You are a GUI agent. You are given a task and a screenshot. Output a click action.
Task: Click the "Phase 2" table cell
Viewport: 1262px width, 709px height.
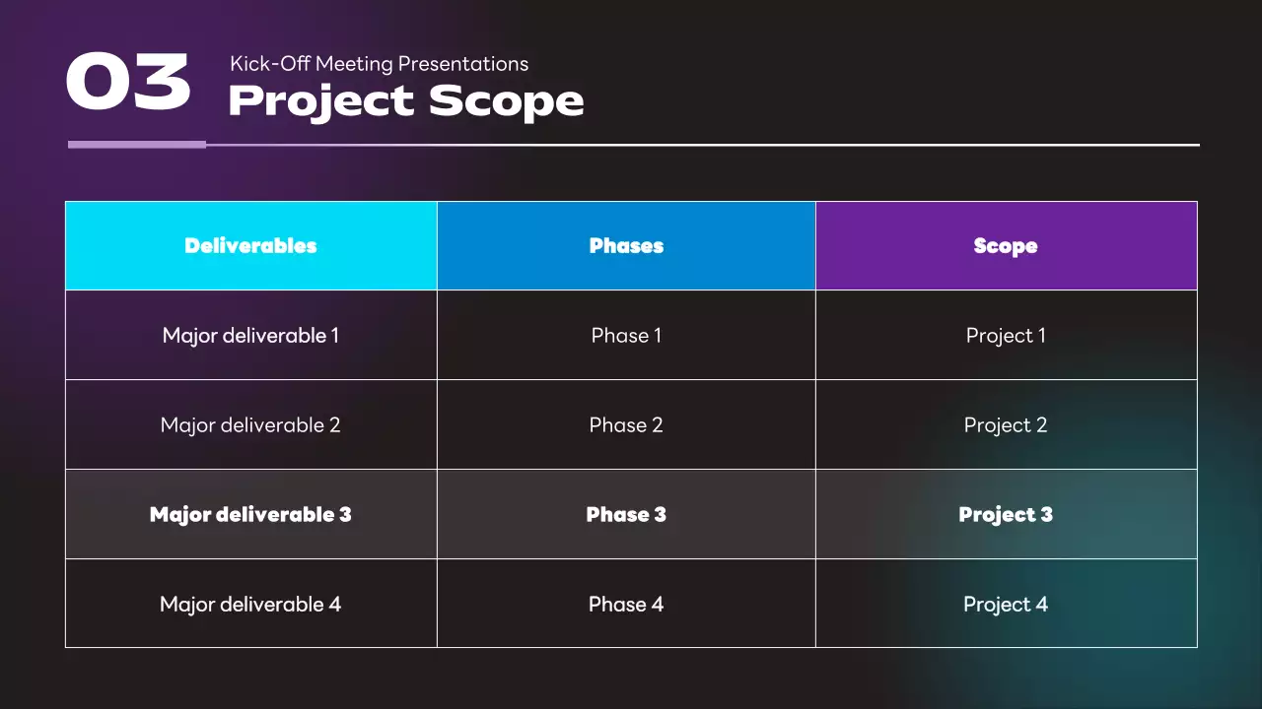coord(626,425)
